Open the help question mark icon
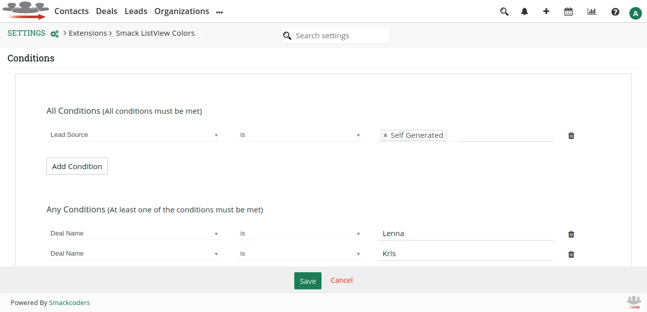Viewport: 647px width, 312px height. coord(615,12)
